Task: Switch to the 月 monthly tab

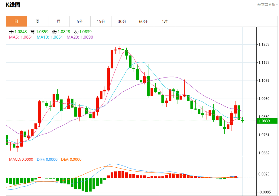Action: (59, 21)
